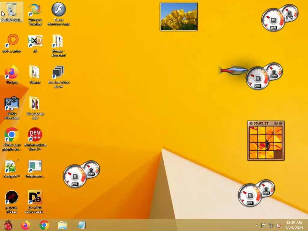This screenshot has height=231, width=308.
Task: Select the Games folder on the desktop
Action: (x=35, y=75)
